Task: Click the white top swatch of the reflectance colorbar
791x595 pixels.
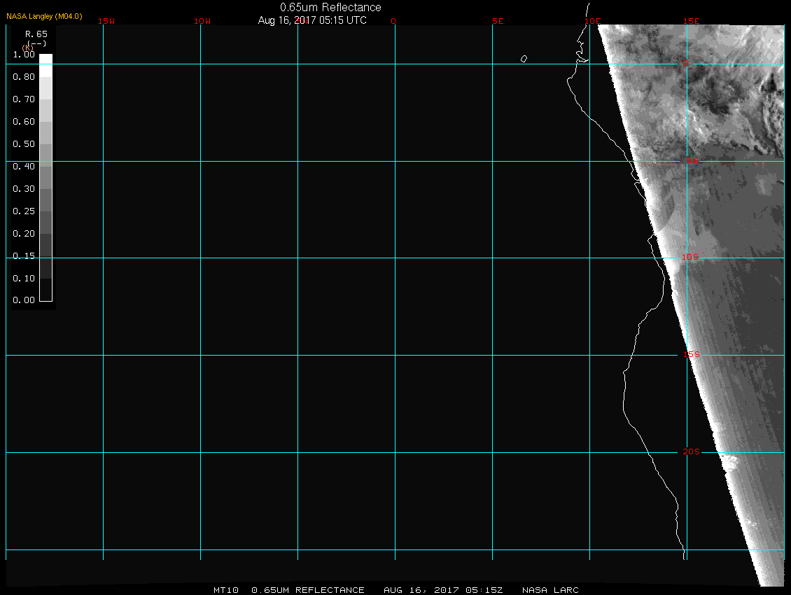Action: click(x=45, y=59)
